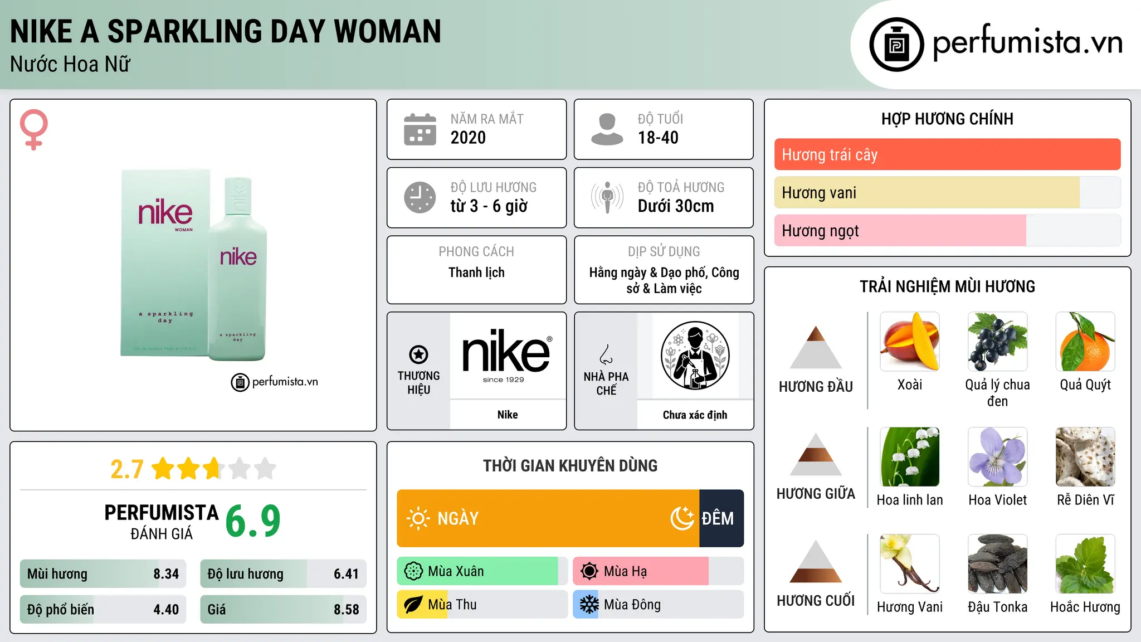Click the snowflake icon for Mùa Đông

[589, 605]
